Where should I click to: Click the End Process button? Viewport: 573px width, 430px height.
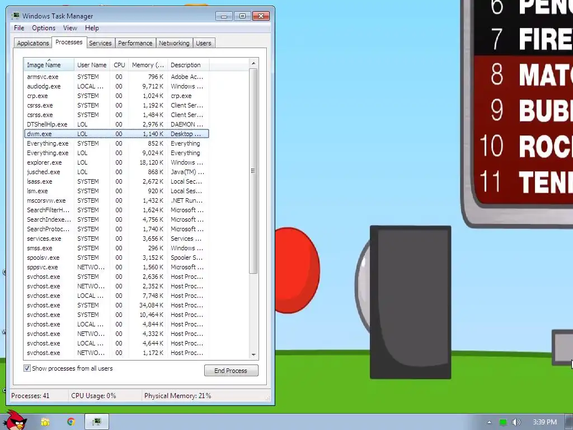click(231, 371)
